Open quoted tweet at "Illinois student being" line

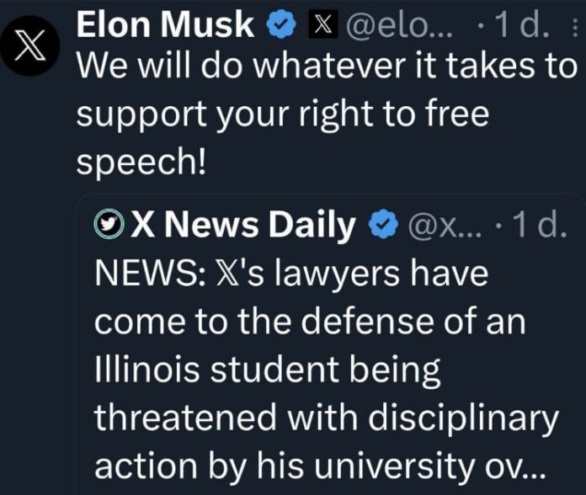[266, 369]
